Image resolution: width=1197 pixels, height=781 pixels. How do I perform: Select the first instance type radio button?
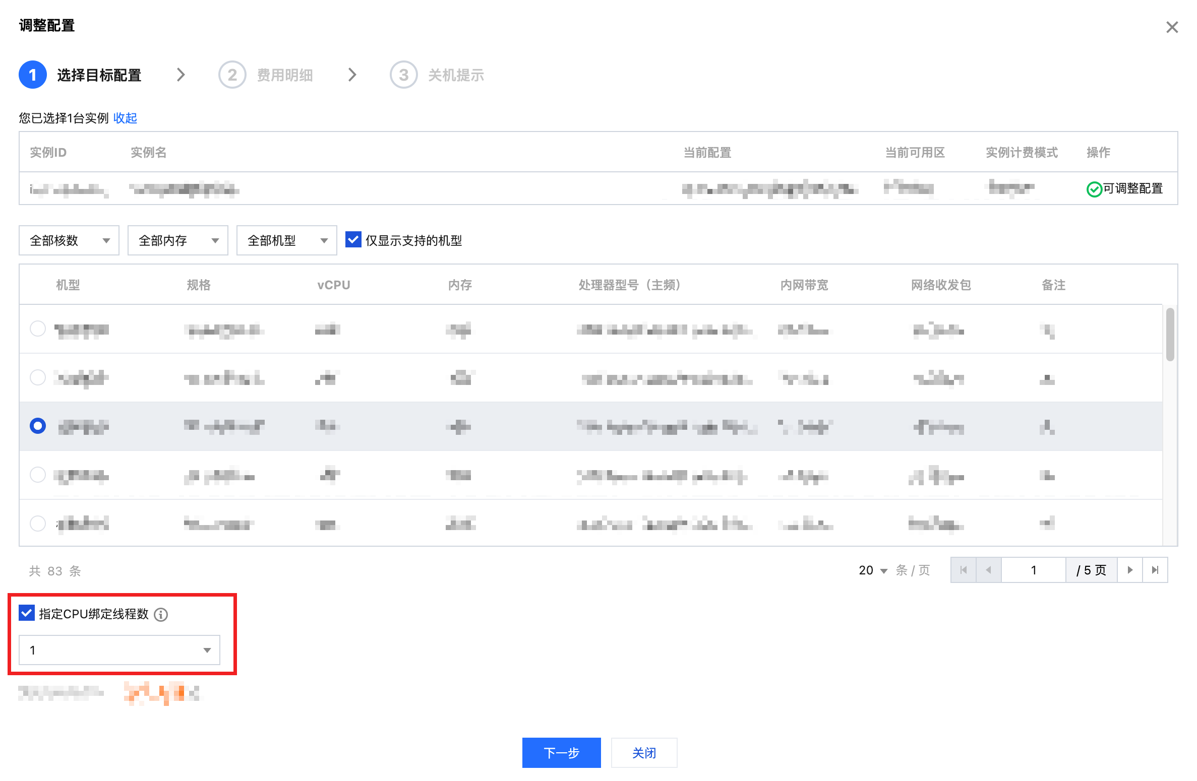click(38, 329)
